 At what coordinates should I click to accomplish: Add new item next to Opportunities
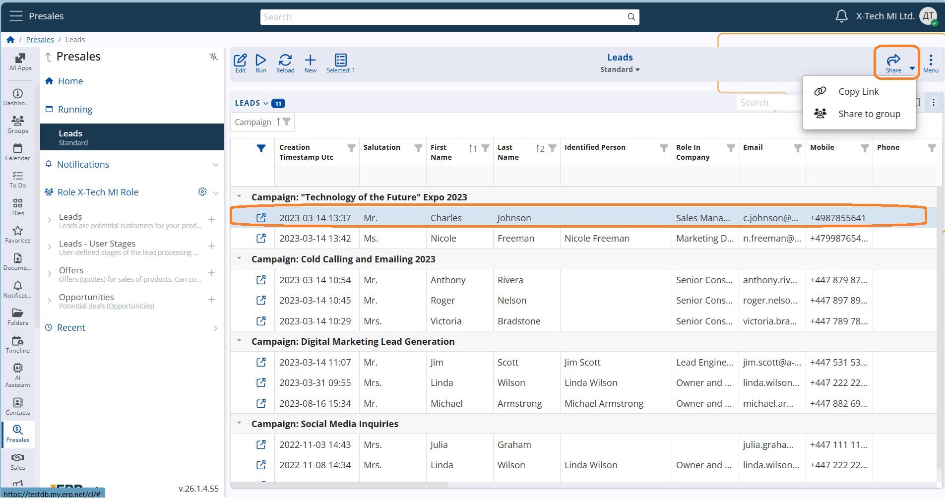(211, 300)
